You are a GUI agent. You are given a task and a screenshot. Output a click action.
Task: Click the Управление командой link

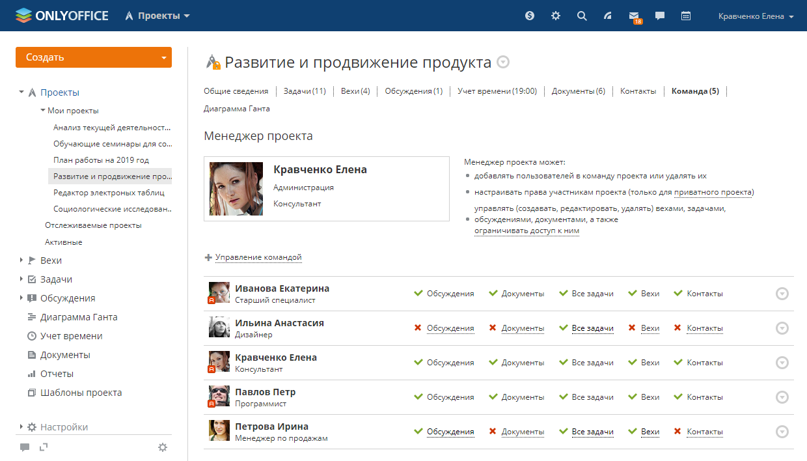point(258,257)
